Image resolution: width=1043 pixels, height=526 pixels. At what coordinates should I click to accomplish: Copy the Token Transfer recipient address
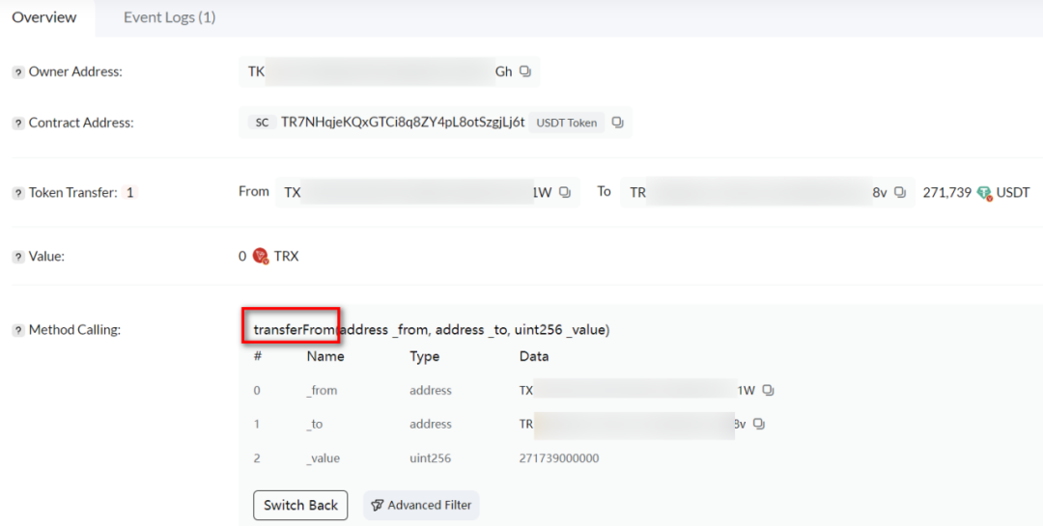click(900, 192)
